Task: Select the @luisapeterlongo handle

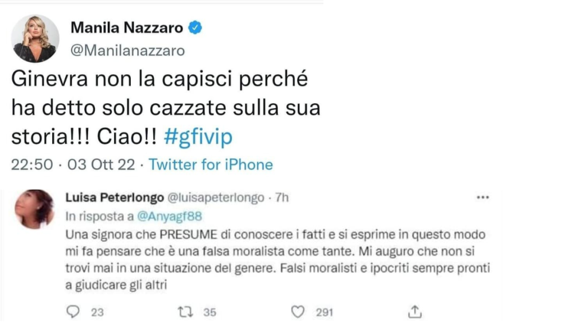Action: point(216,197)
